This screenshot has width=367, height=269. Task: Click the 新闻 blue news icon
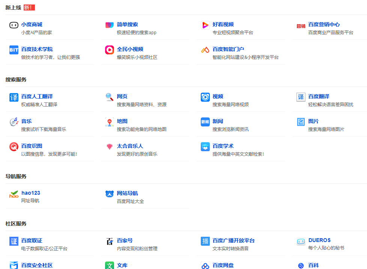click(x=205, y=122)
